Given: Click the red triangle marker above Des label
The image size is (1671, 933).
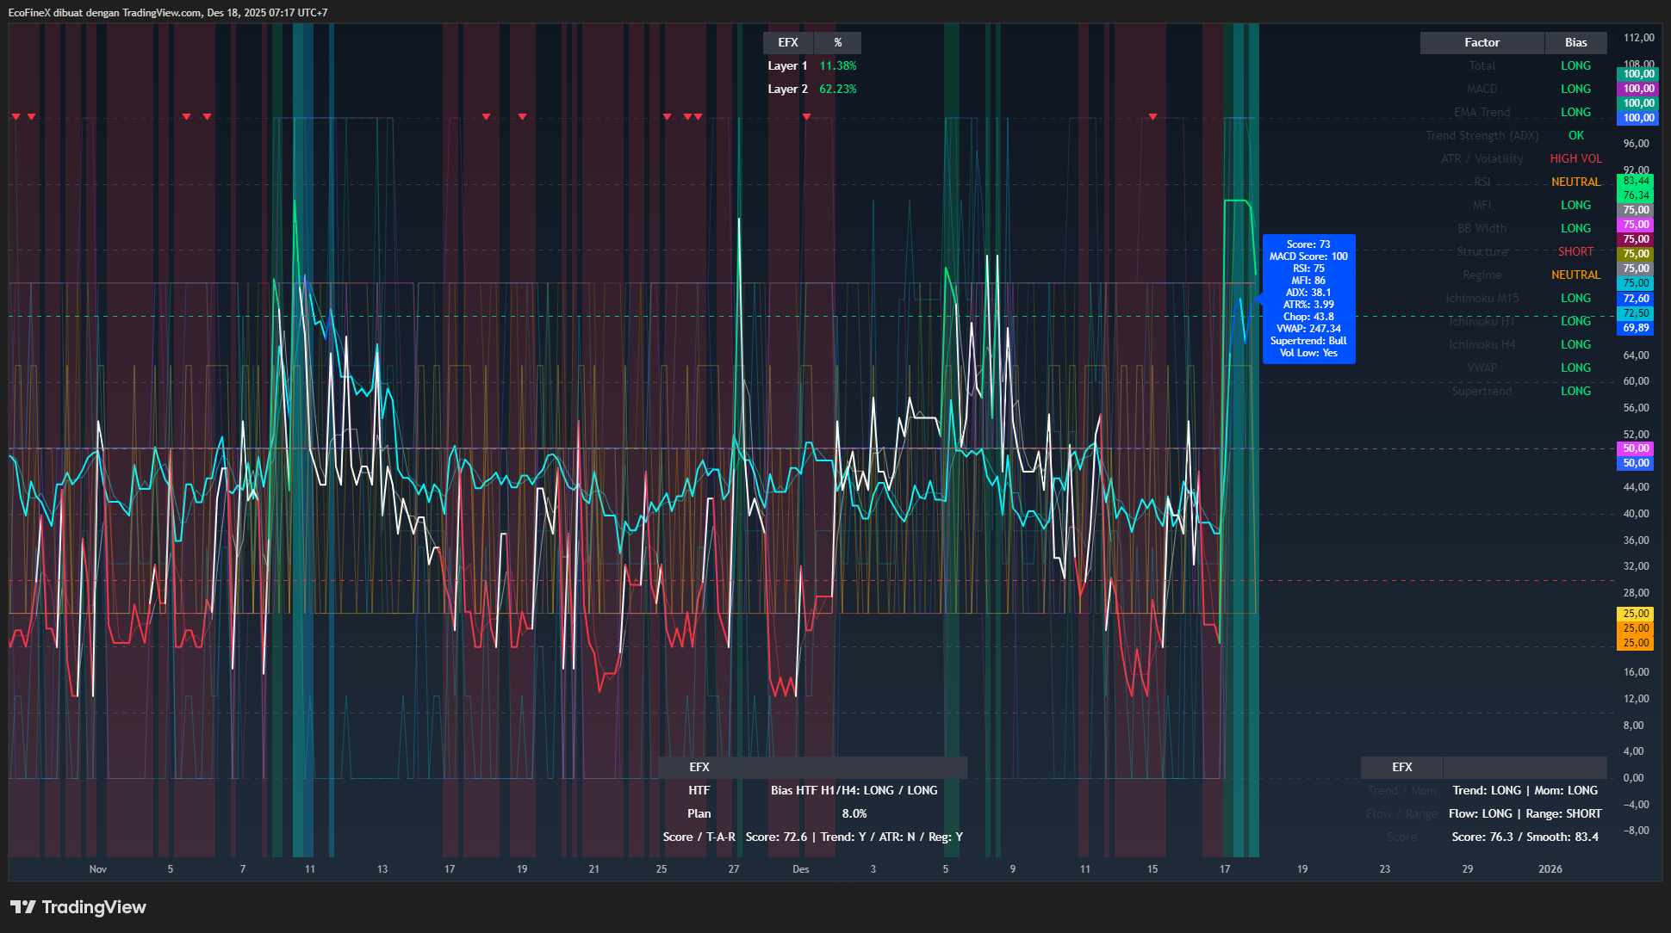Looking at the screenshot, I should click(x=806, y=116).
